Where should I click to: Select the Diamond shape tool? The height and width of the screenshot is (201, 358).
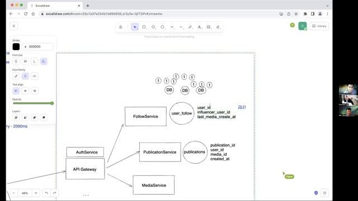click(x=153, y=27)
